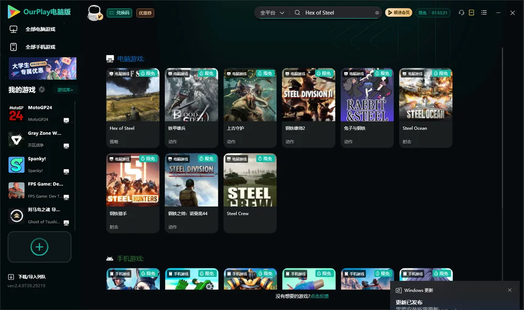
Task: Select MotoGP24 in my games list
Action: pos(39,113)
